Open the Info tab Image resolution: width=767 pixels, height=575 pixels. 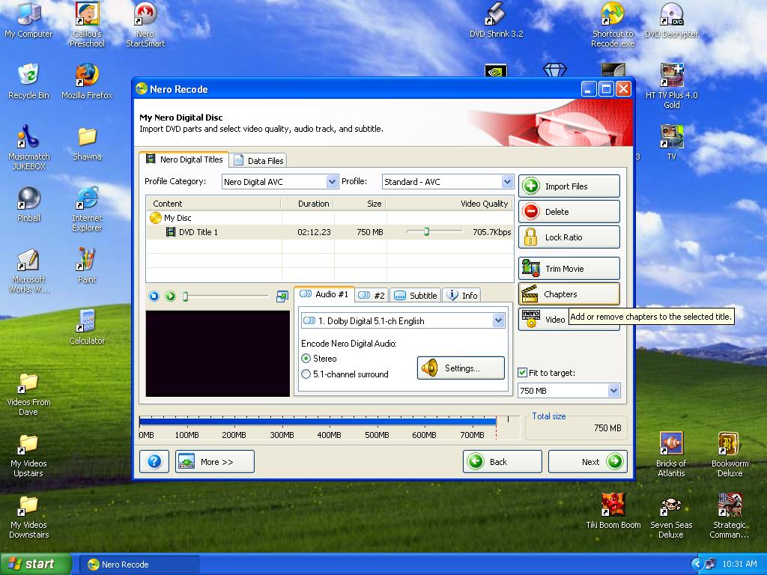[462, 295]
